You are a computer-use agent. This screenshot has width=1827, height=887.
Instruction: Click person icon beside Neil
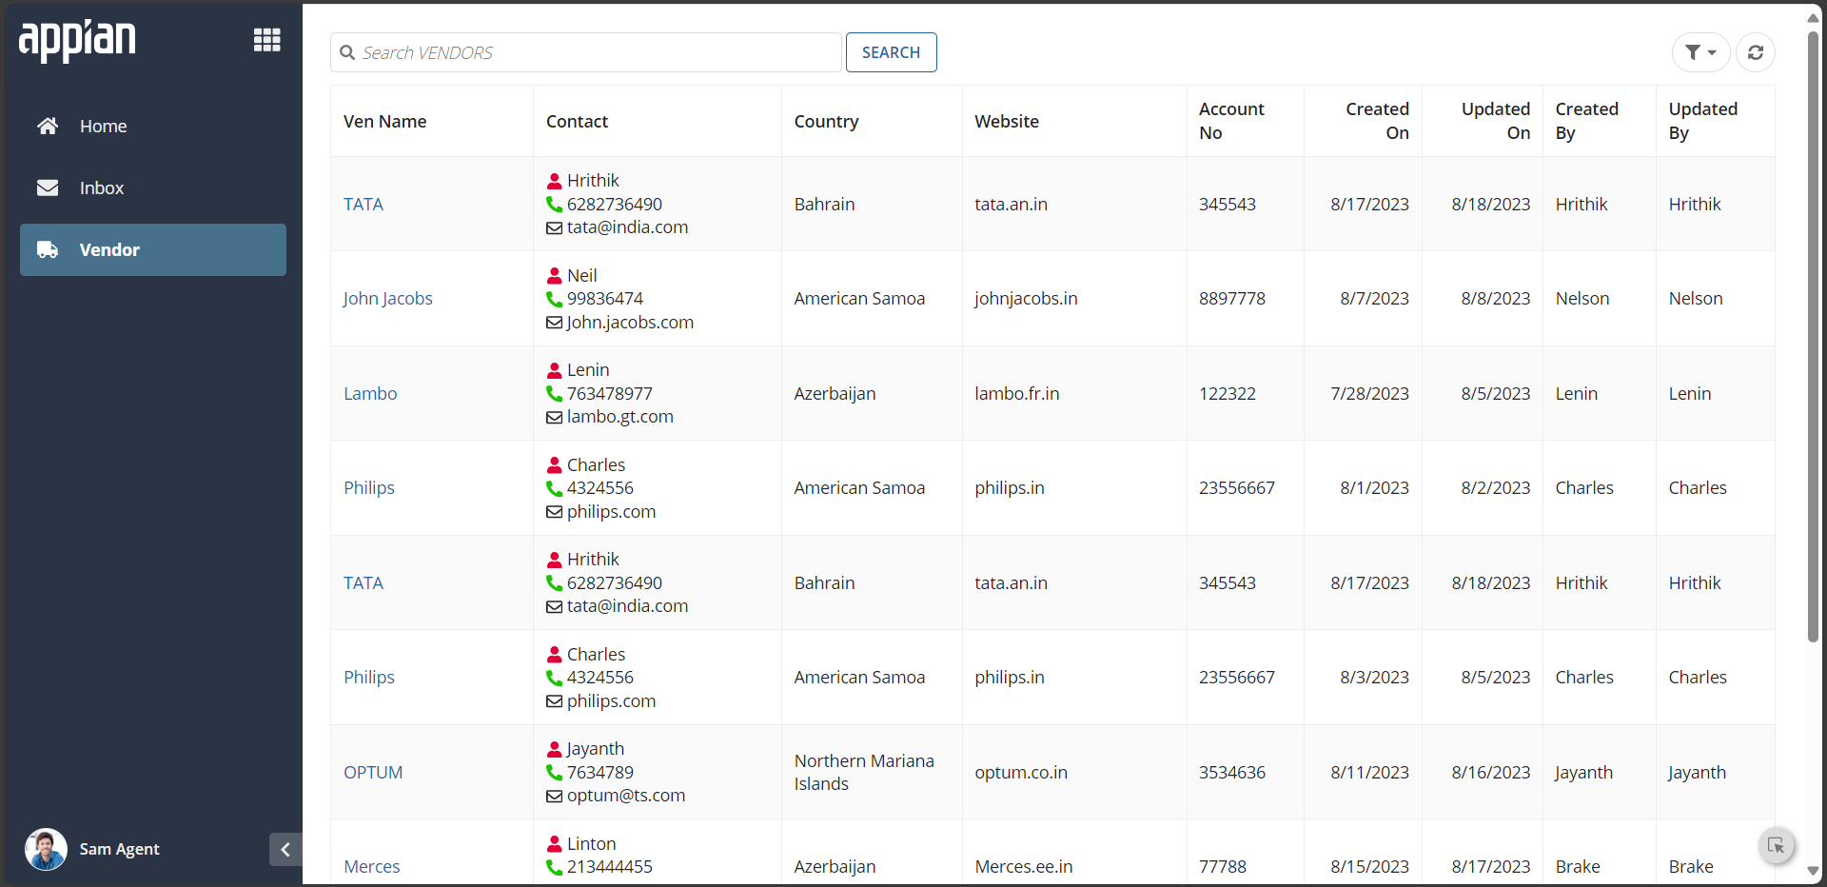(x=555, y=276)
